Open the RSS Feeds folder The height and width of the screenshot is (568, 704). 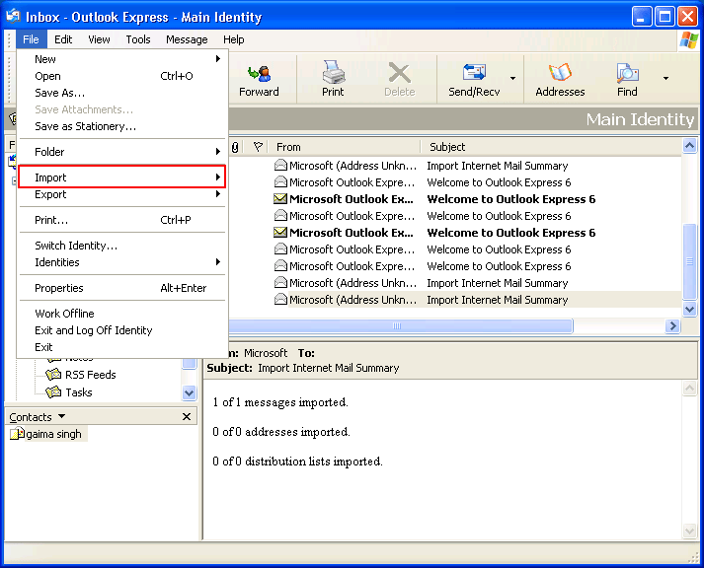click(x=90, y=375)
